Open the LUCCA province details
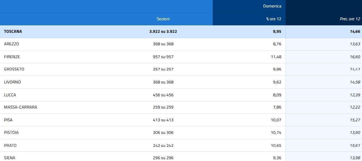 point(10,95)
